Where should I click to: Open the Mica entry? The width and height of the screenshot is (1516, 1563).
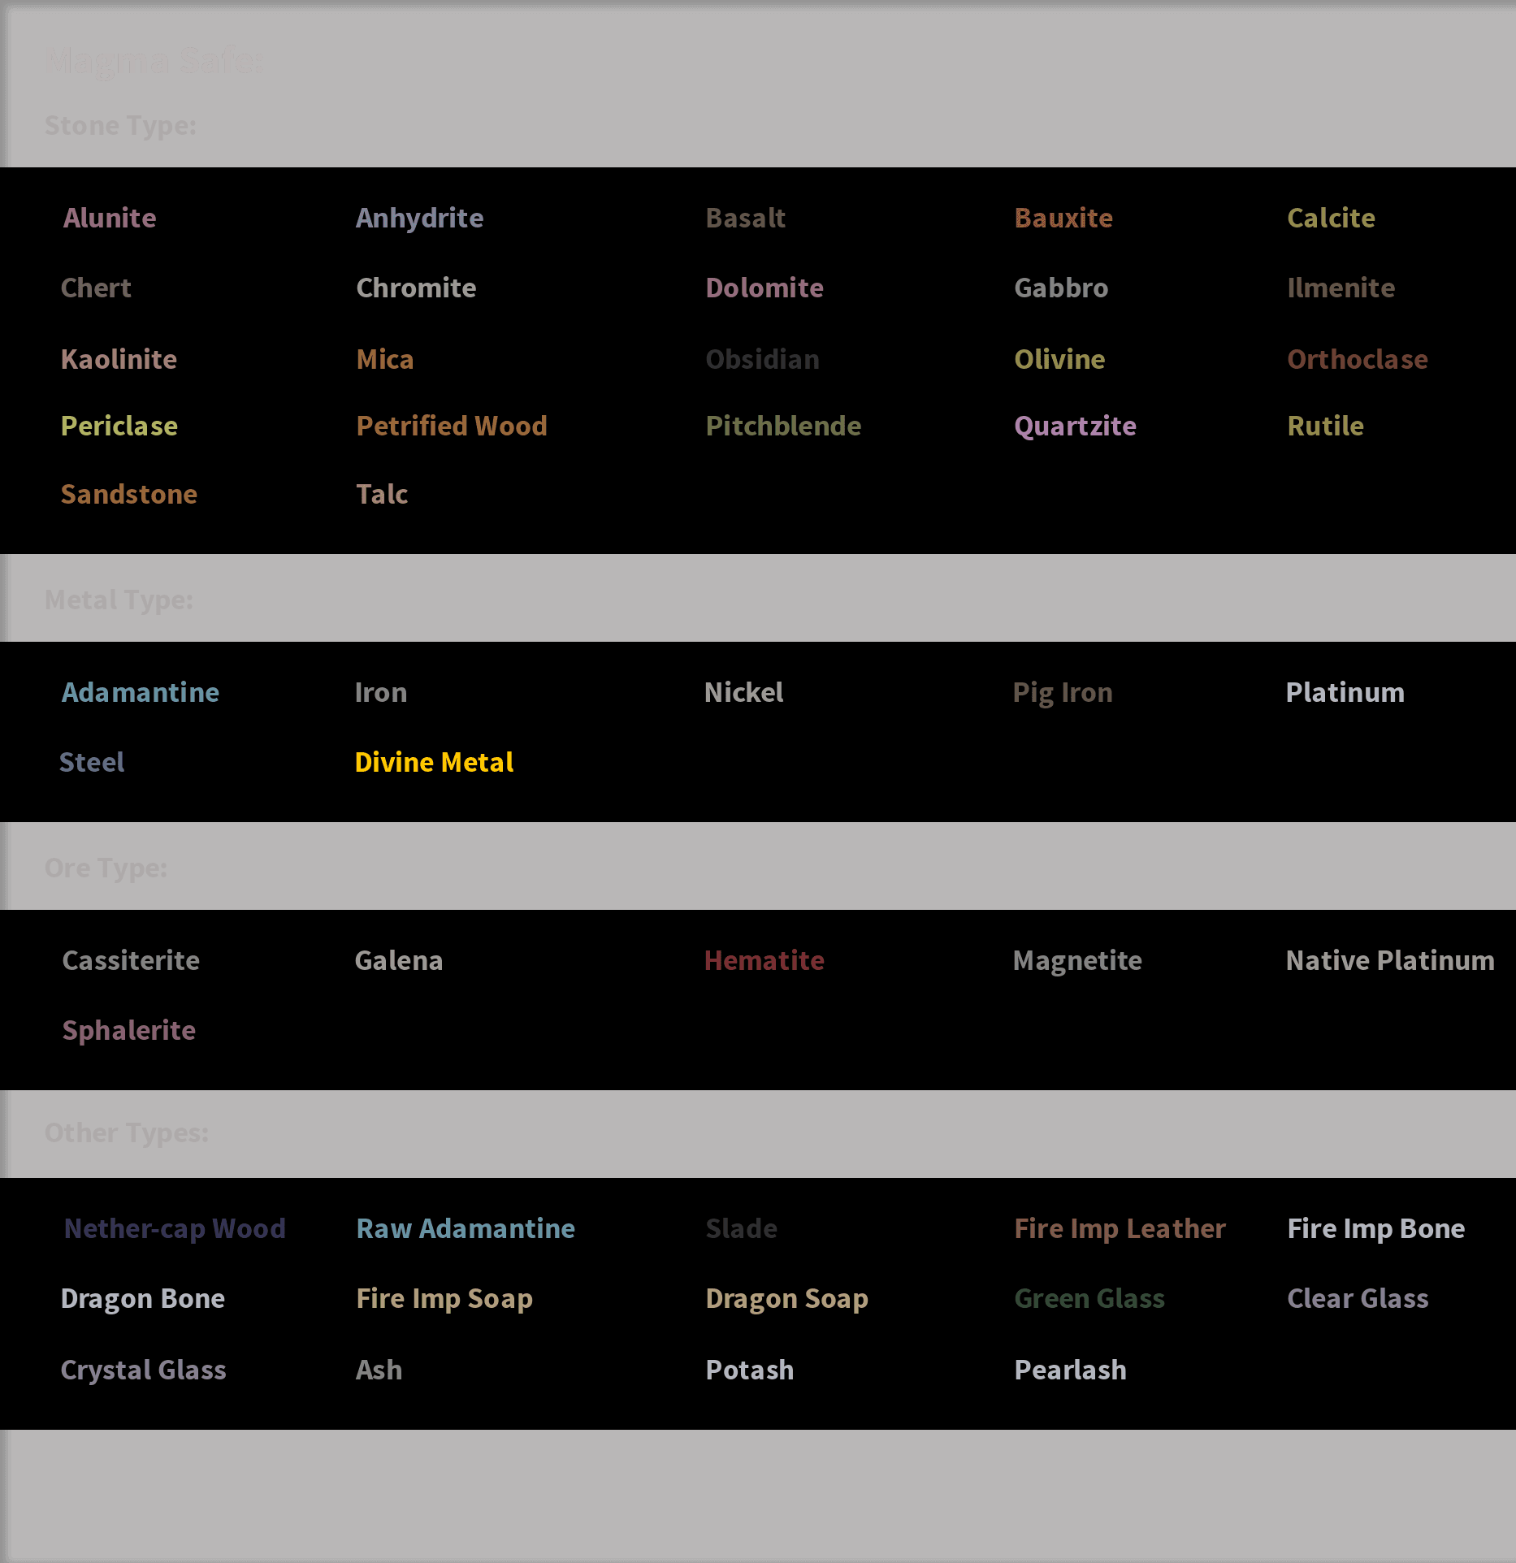pos(385,359)
